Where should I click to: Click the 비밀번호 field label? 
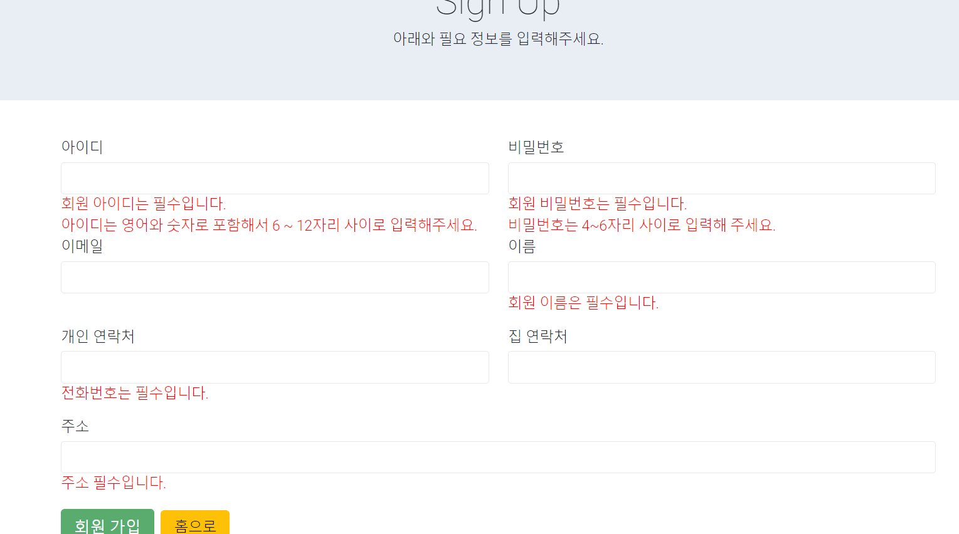click(536, 146)
